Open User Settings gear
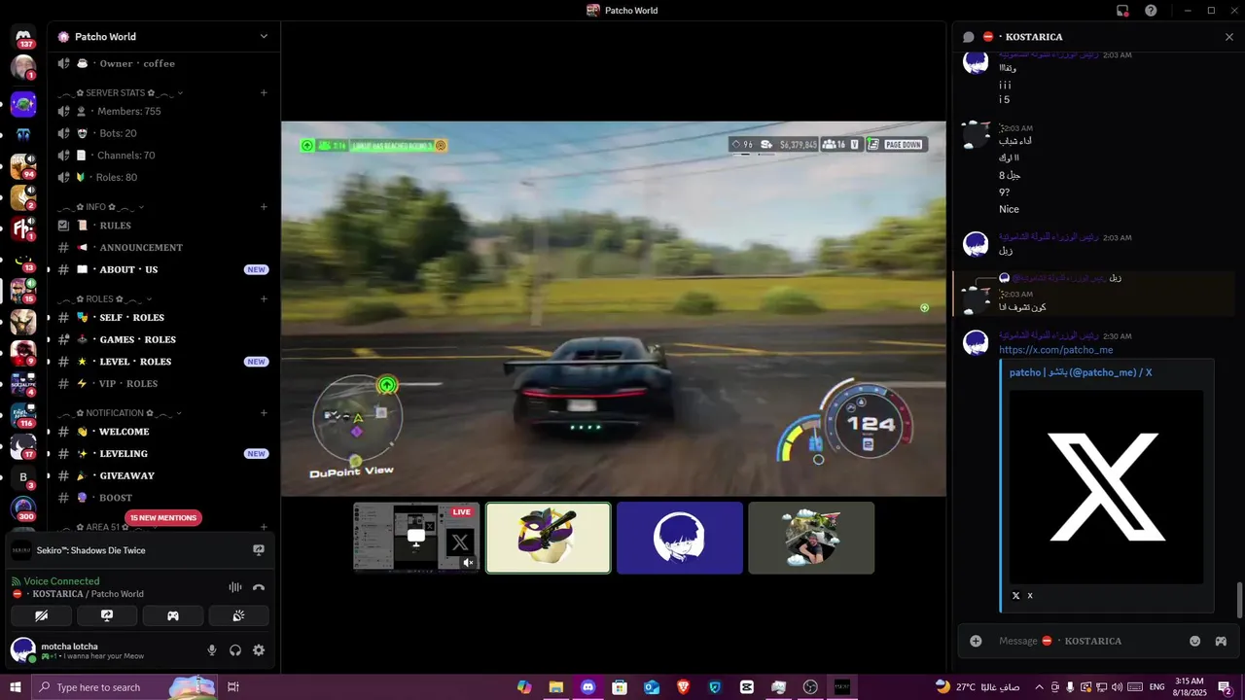This screenshot has width=1245, height=700. click(259, 650)
